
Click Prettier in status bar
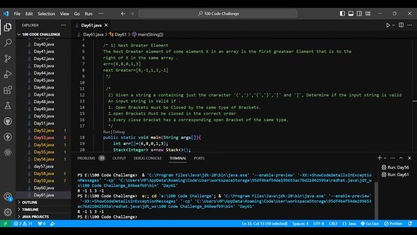point(394,223)
